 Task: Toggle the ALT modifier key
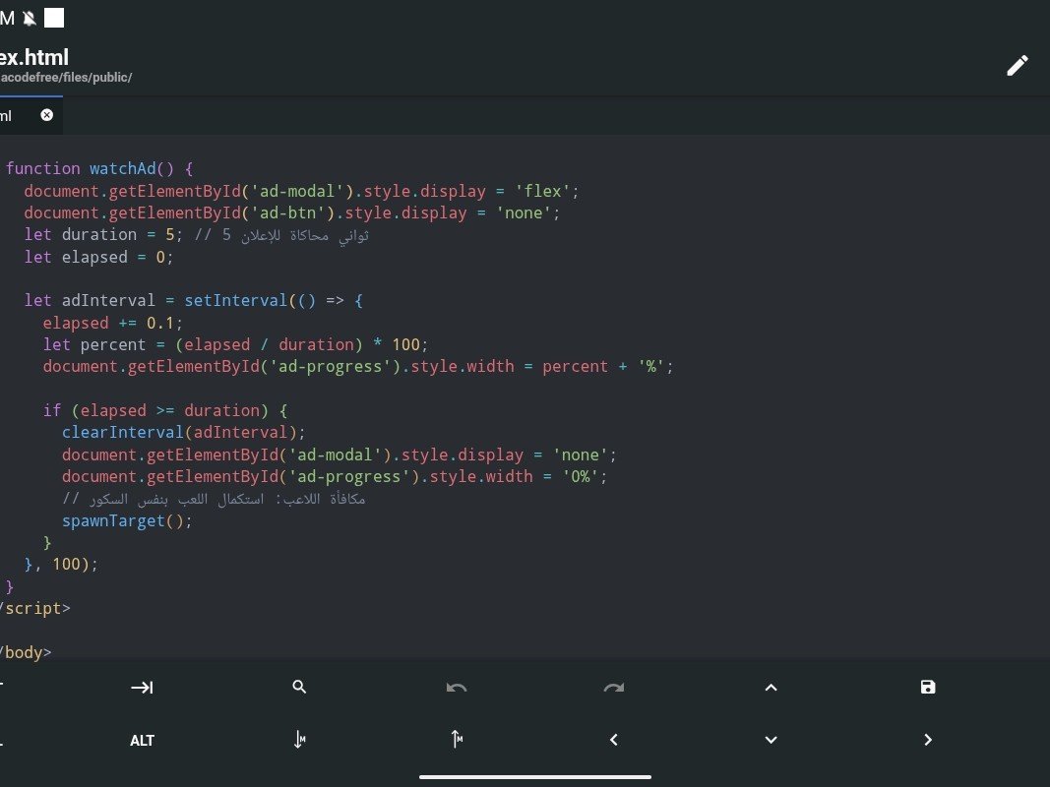coord(142,740)
